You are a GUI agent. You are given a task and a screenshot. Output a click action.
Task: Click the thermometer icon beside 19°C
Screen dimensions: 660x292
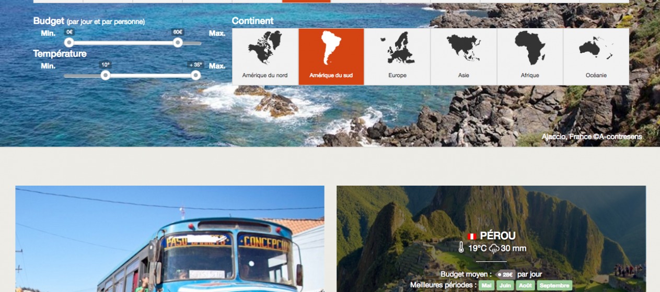click(461, 248)
